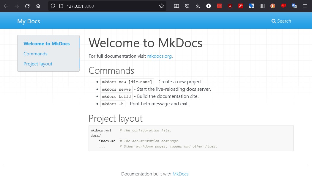Click the Pocket save icon

(x=187, y=6)
